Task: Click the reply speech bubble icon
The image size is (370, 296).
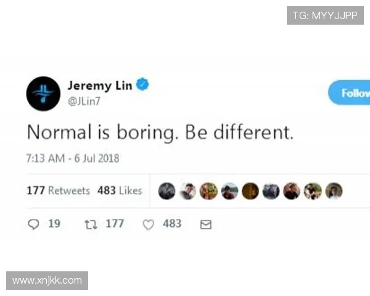Action: click(x=33, y=224)
